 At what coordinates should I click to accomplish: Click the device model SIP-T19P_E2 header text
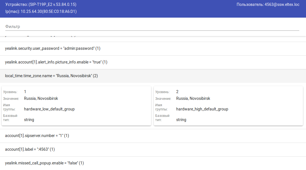click(x=41, y=4)
